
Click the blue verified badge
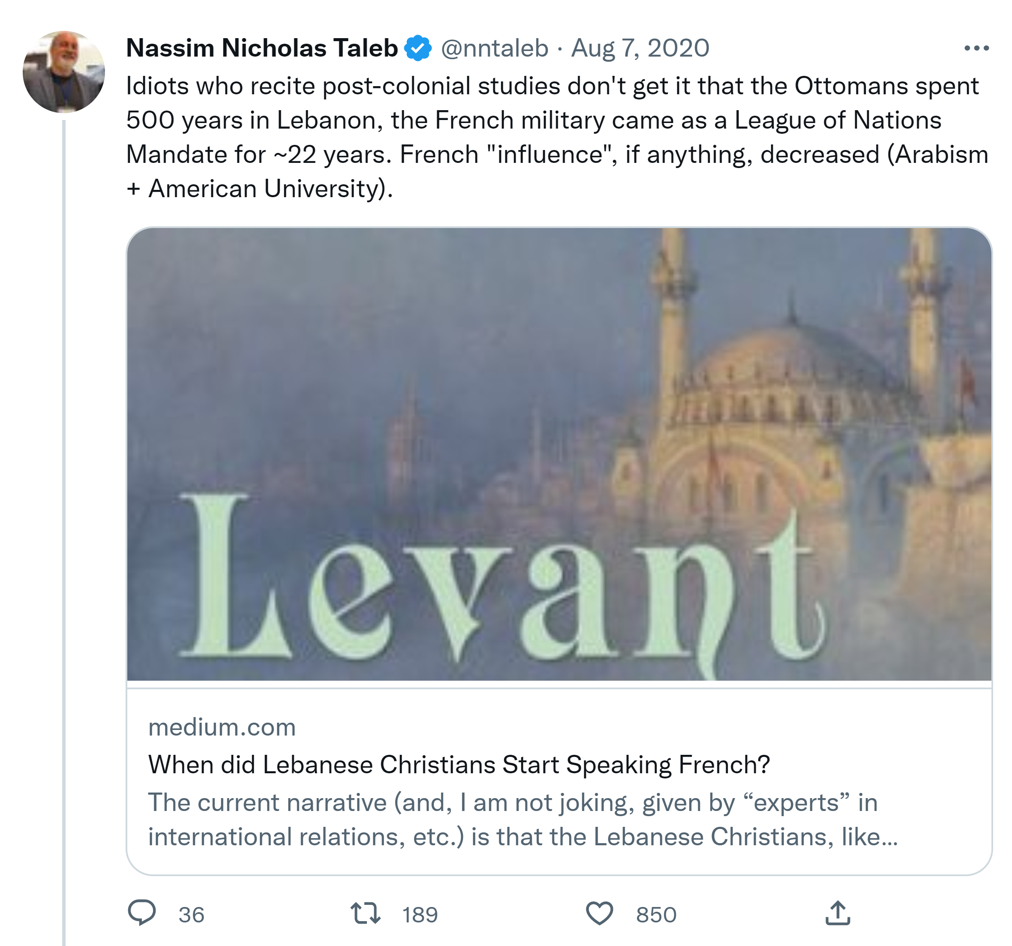(x=418, y=48)
